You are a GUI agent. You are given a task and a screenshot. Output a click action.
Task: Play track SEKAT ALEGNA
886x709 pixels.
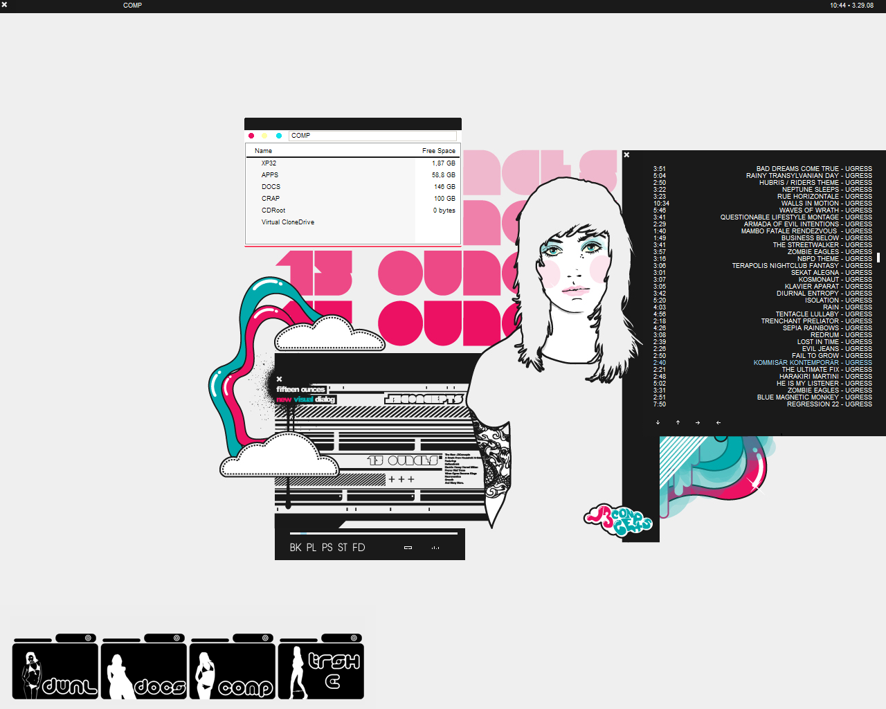(x=831, y=273)
